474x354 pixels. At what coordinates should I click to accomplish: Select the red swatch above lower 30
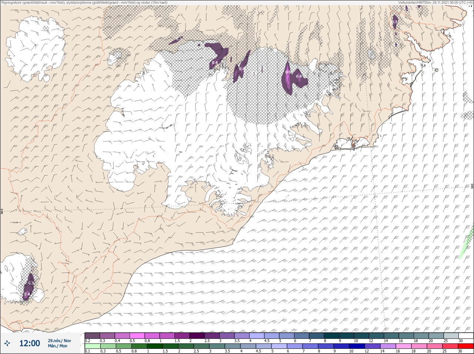[466, 346]
